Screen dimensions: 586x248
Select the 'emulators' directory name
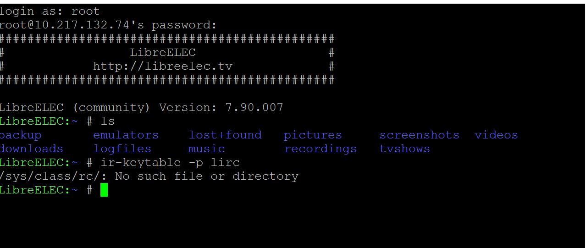click(x=126, y=135)
